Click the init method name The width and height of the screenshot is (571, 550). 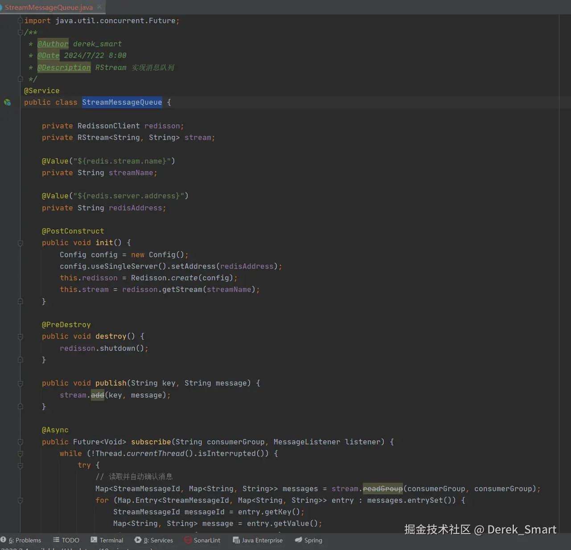click(x=104, y=243)
